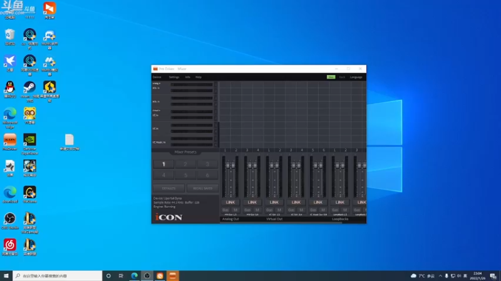Select mixer preset 6
The width and height of the screenshot is (501, 281).
[207, 175]
